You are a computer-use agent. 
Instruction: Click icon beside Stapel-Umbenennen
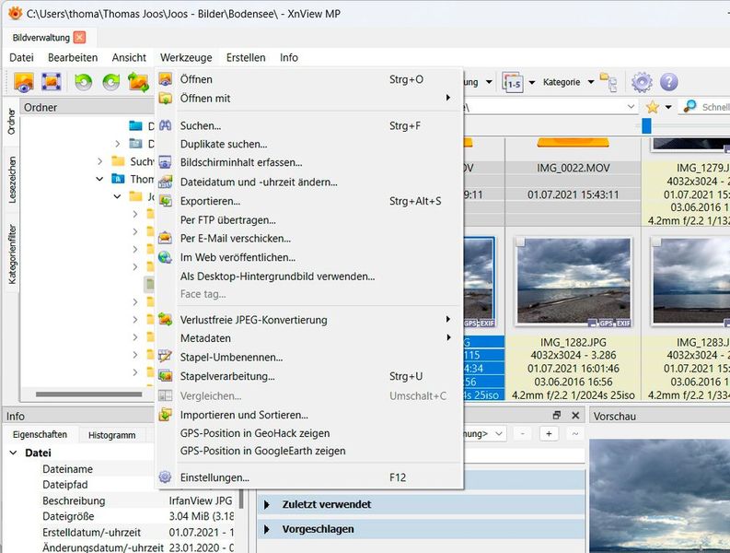pyautogui.click(x=166, y=358)
